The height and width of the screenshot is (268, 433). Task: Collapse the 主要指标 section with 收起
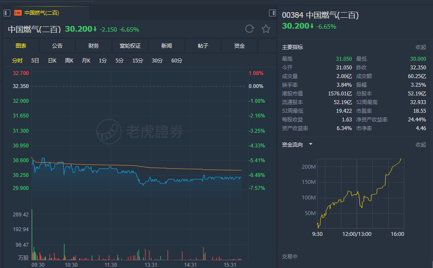tap(421, 47)
